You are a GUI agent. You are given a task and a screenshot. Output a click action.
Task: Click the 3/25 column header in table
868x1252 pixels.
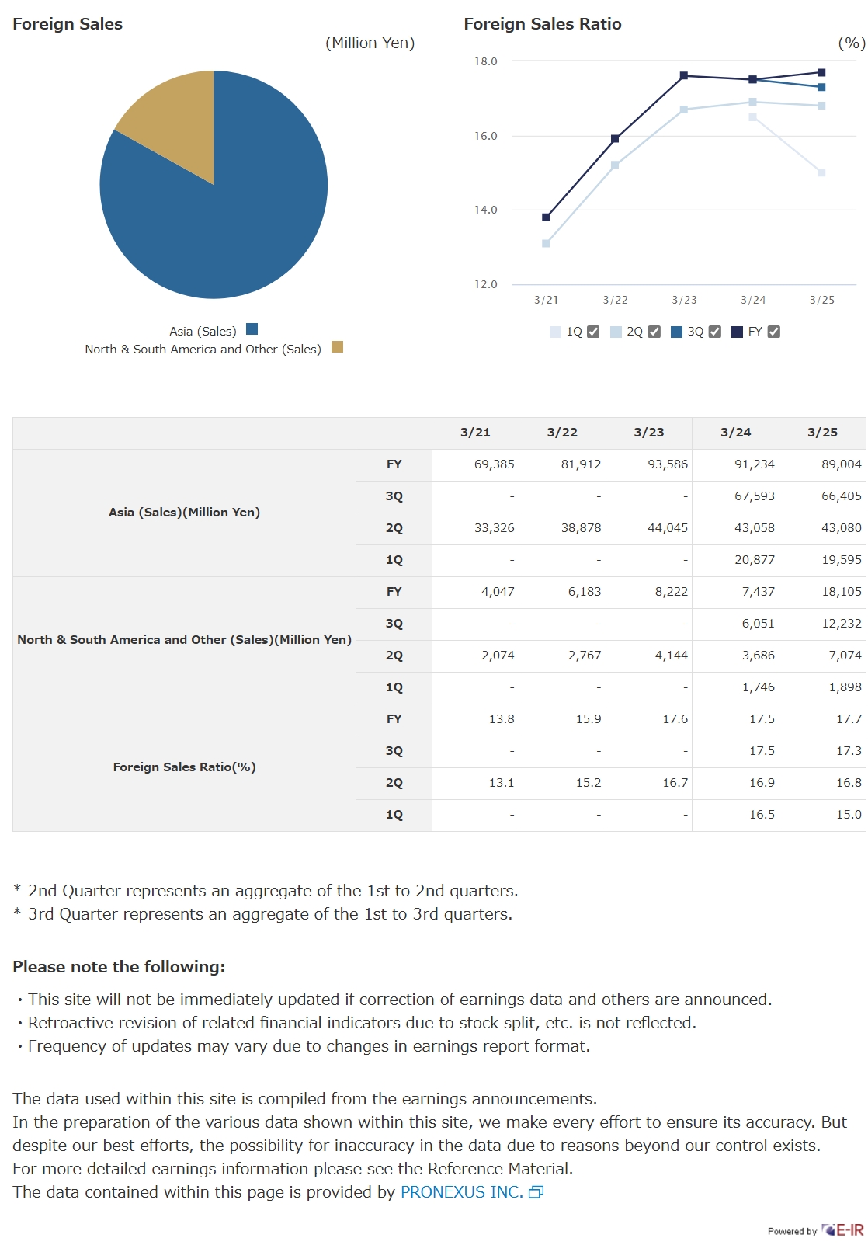(x=822, y=433)
